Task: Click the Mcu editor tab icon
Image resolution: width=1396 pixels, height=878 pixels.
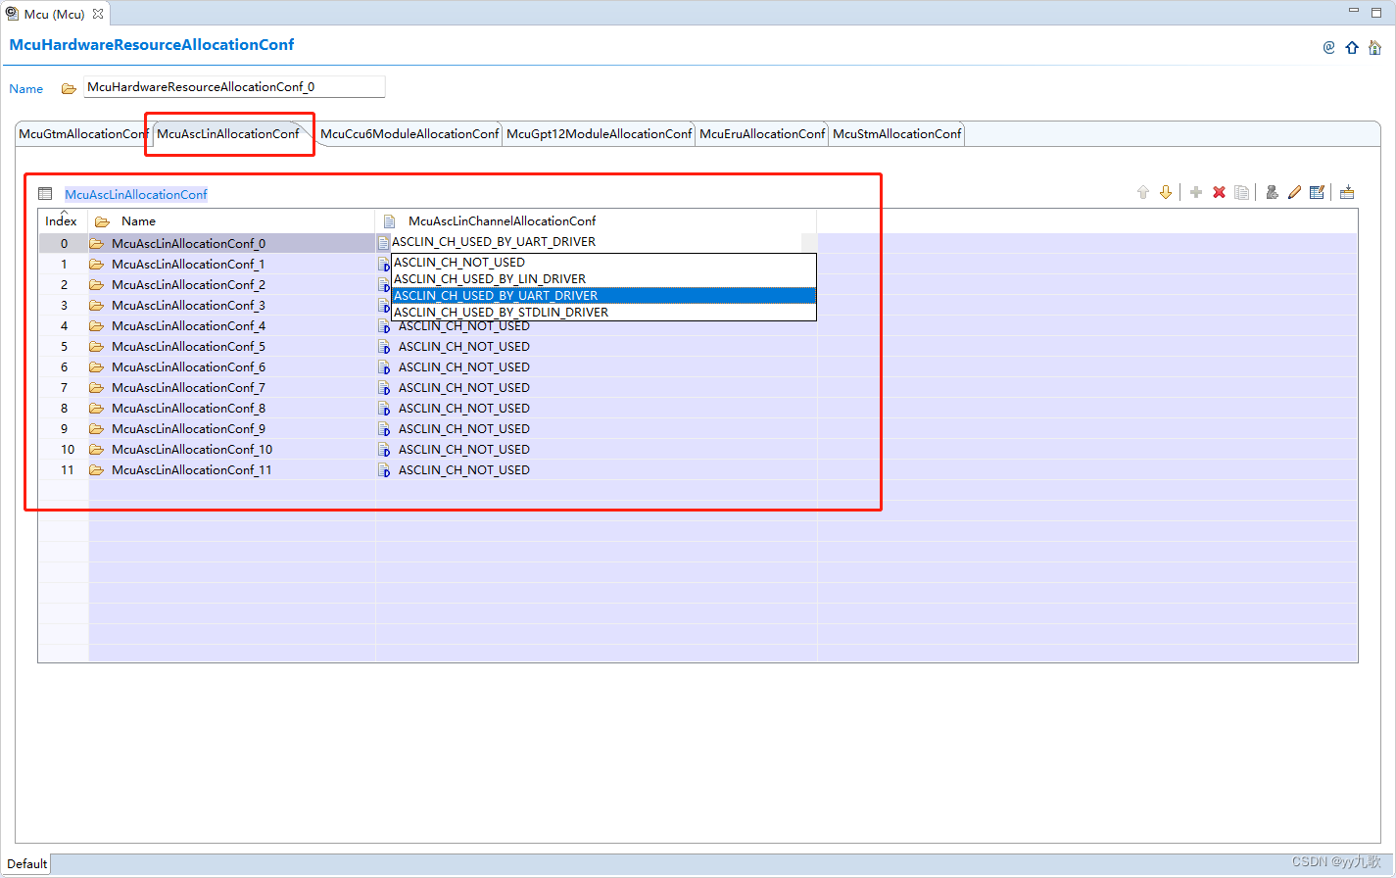Action: [12, 14]
